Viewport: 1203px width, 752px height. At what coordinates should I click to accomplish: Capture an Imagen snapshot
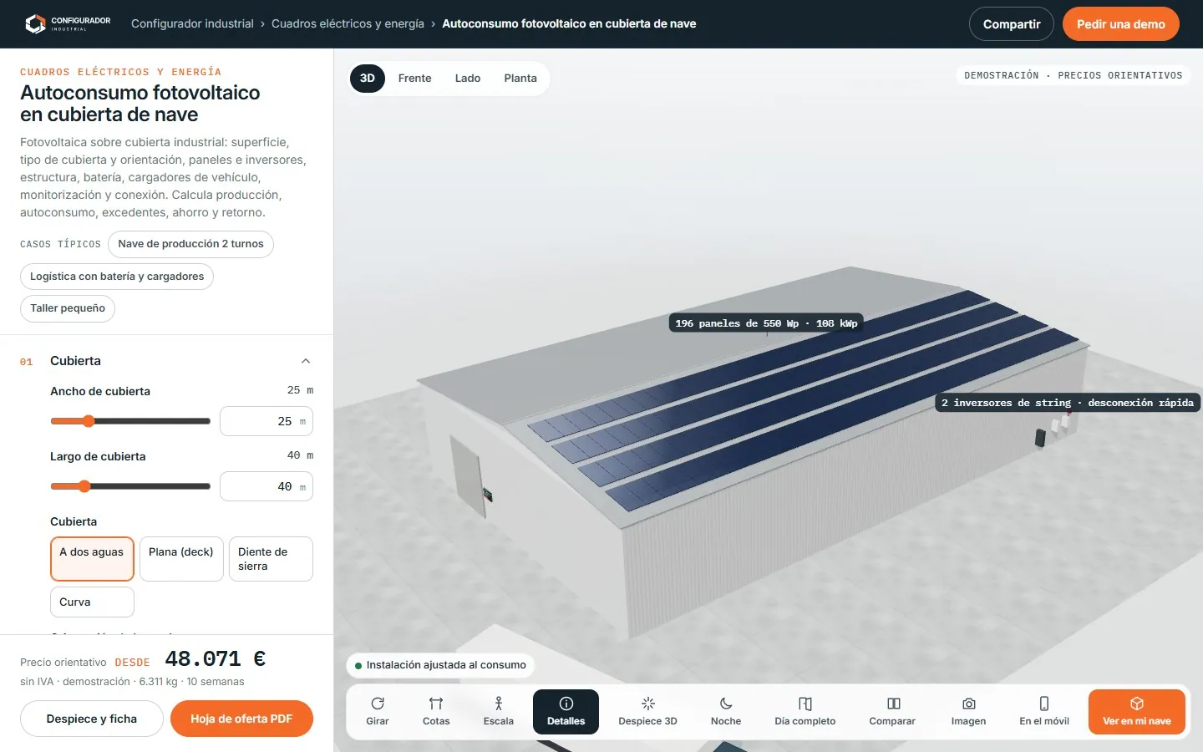coord(969,712)
